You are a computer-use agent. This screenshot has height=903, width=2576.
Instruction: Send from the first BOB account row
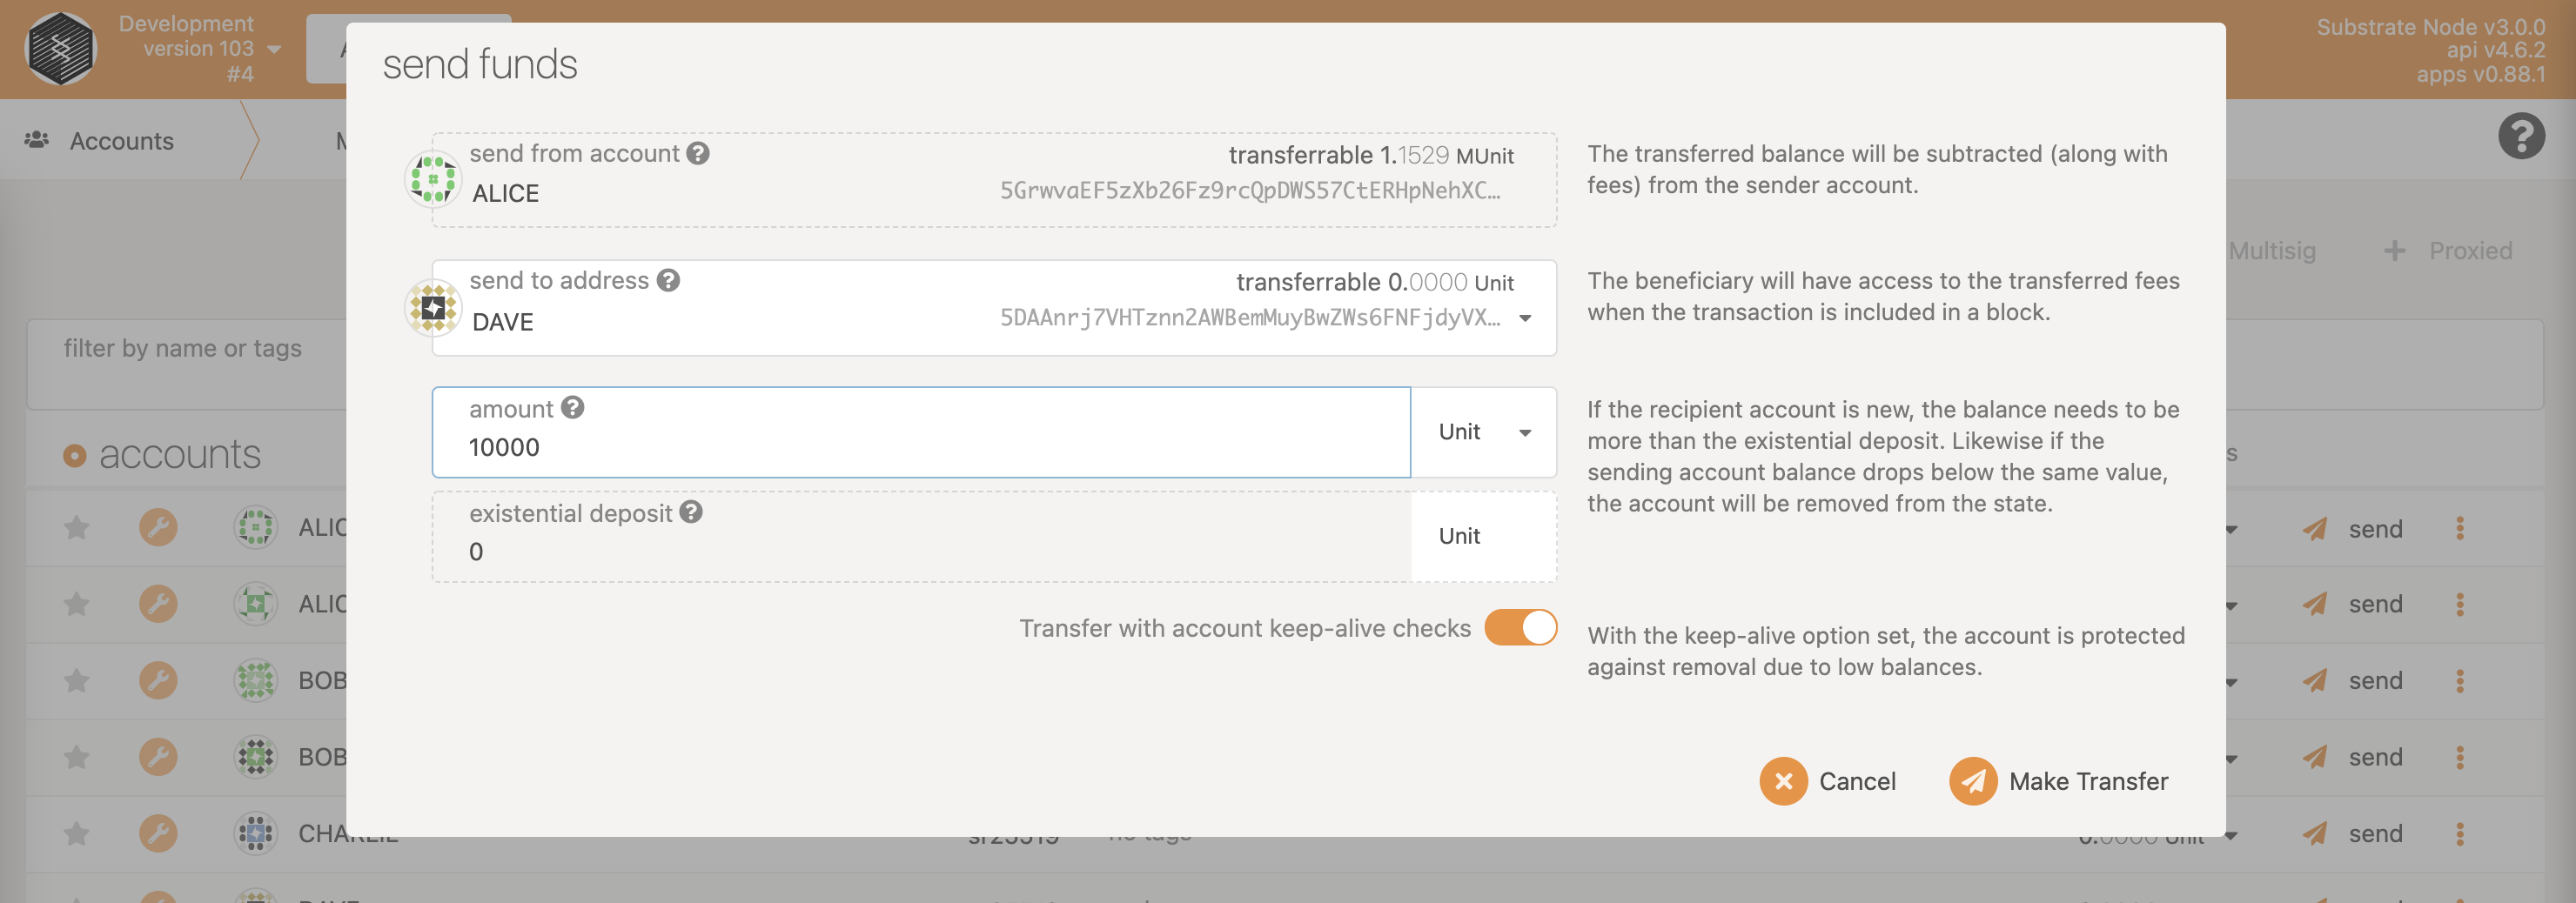pyautogui.click(x=2353, y=681)
